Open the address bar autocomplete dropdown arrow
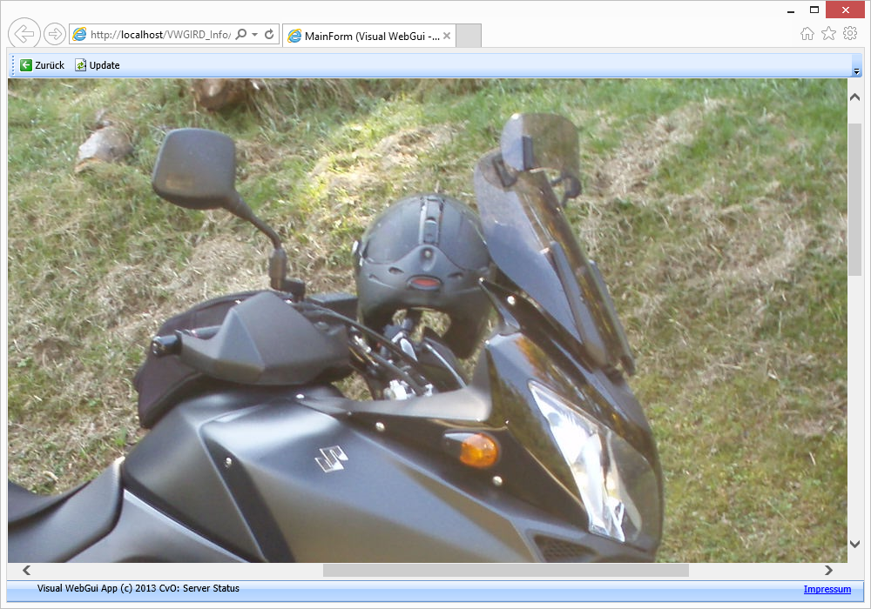This screenshot has width=871, height=609. [x=255, y=35]
